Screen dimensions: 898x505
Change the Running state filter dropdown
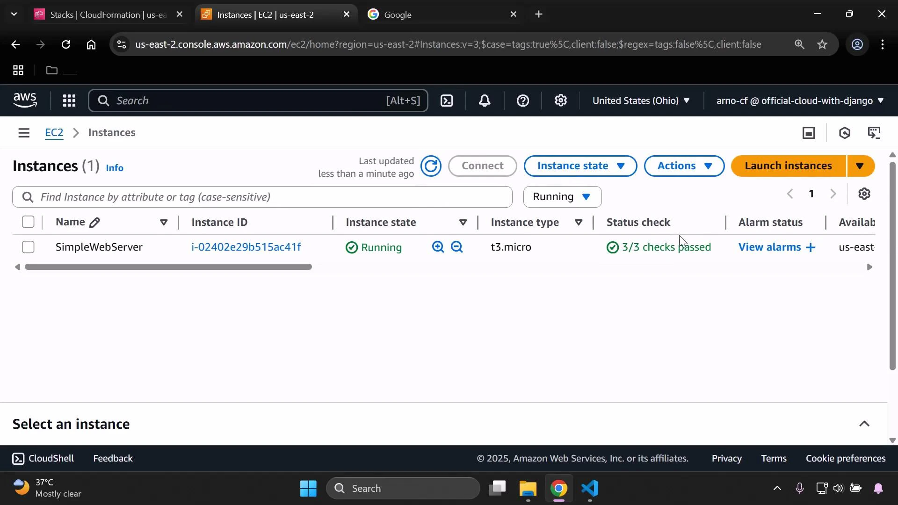[x=562, y=196]
